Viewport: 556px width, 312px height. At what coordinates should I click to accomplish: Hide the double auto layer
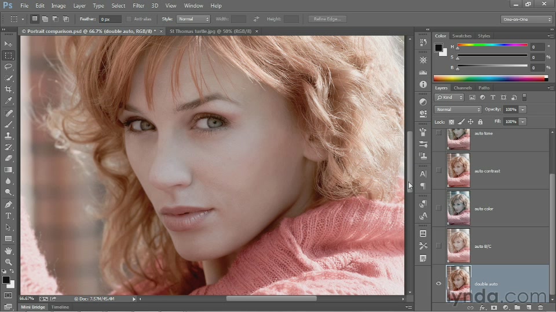point(438,283)
